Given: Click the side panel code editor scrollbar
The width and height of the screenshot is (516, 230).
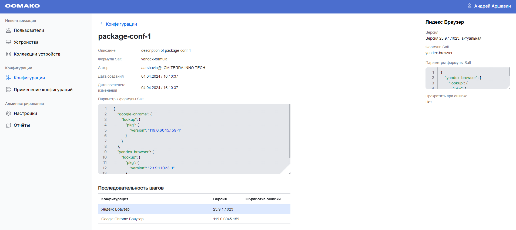Looking at the screenshot, I should (509, 72).
